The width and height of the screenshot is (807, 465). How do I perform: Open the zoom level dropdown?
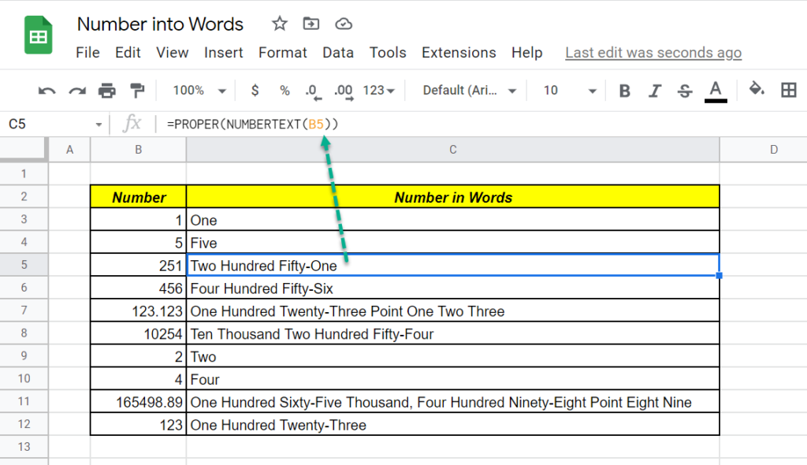199,91
